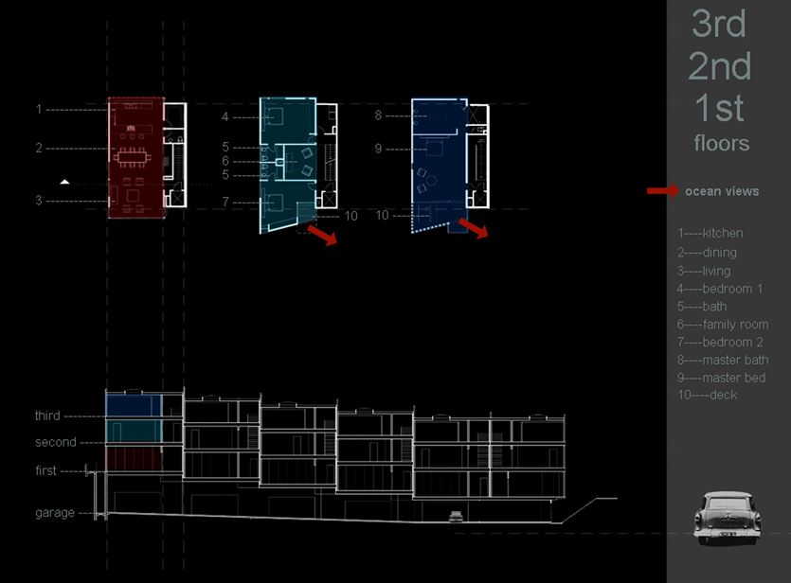Click the '2nd' title text
Screen dimensions: 791x583
pos(720,66)
